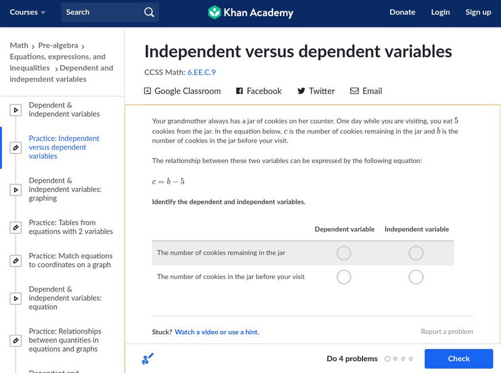
Task: Open Watch a video or use a hint
Action: 217,332
